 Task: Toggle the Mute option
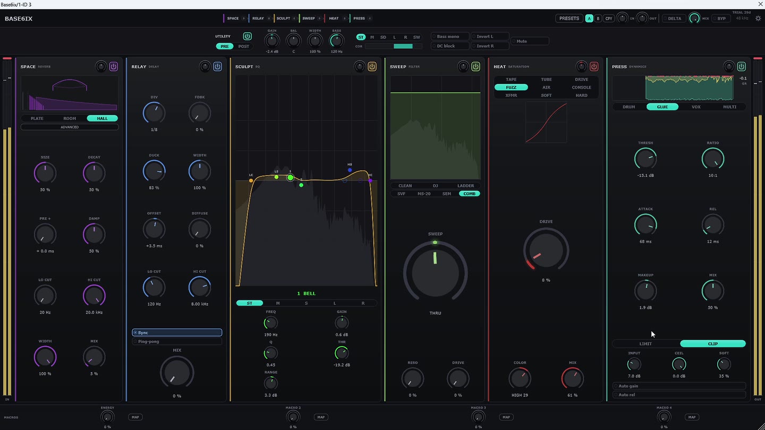[530, 41]
